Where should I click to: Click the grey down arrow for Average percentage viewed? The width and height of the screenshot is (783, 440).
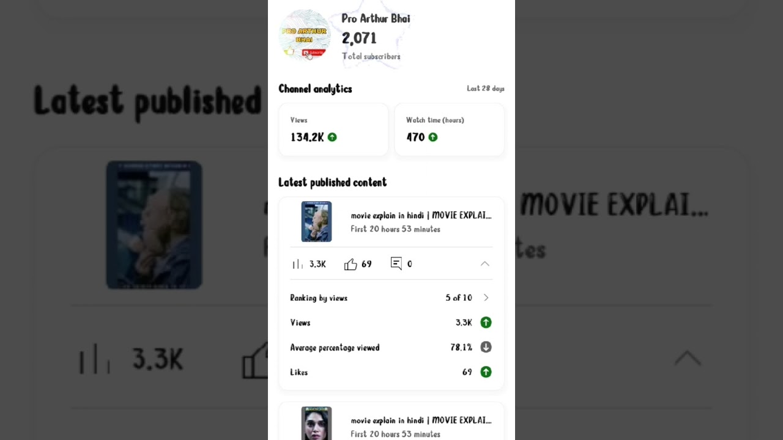[x=486, y=347]
